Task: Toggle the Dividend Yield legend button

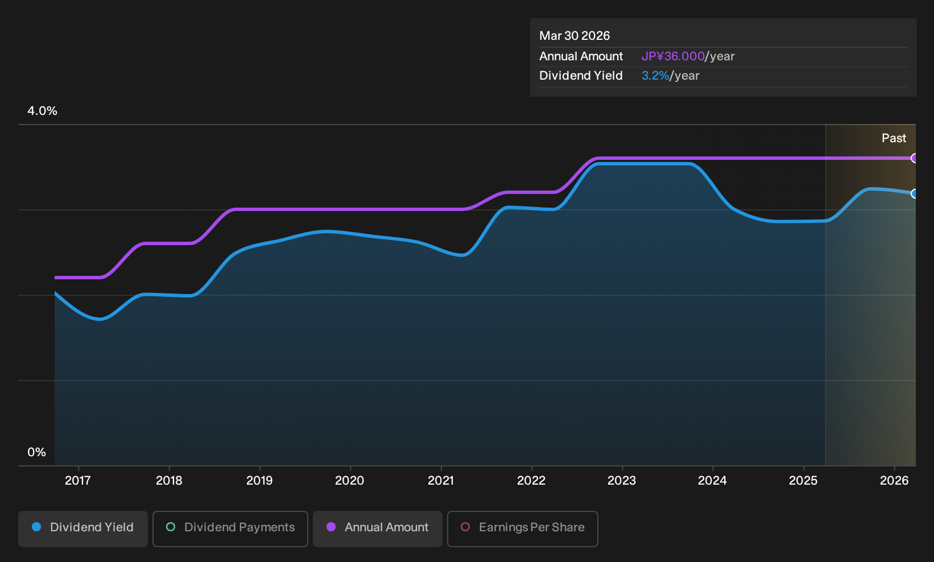Action: [83, 529]
